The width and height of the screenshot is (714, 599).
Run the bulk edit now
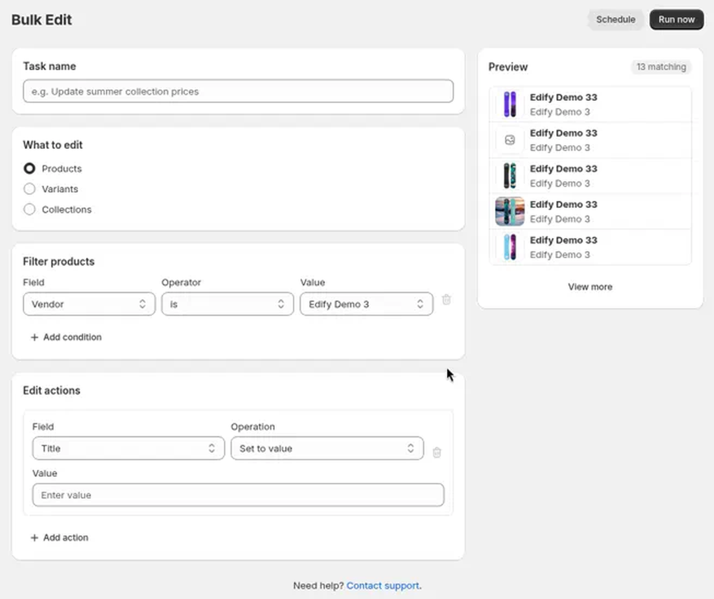(676, 20)
